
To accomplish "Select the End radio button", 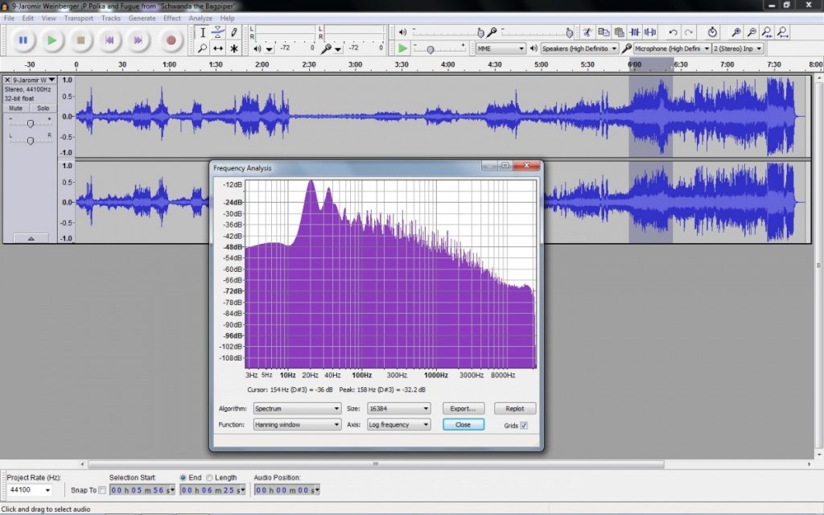I will (x=183, y=478).
